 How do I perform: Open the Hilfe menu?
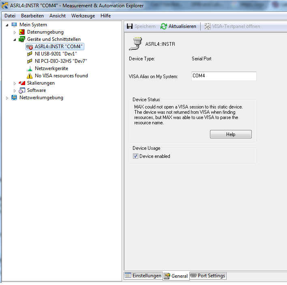pos(106,16)
